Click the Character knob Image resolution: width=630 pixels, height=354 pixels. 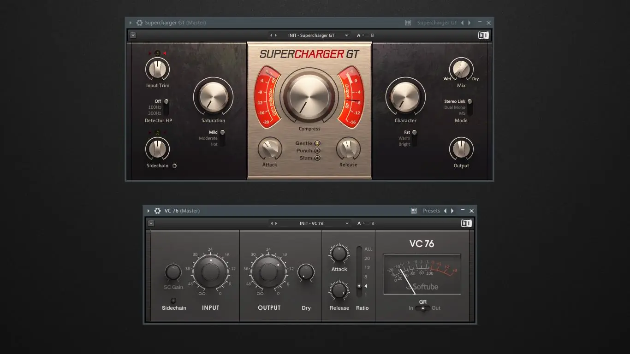coord(405,97)
